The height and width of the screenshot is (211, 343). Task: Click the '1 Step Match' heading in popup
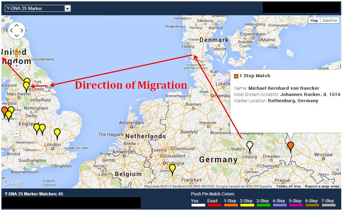[255, 76]
